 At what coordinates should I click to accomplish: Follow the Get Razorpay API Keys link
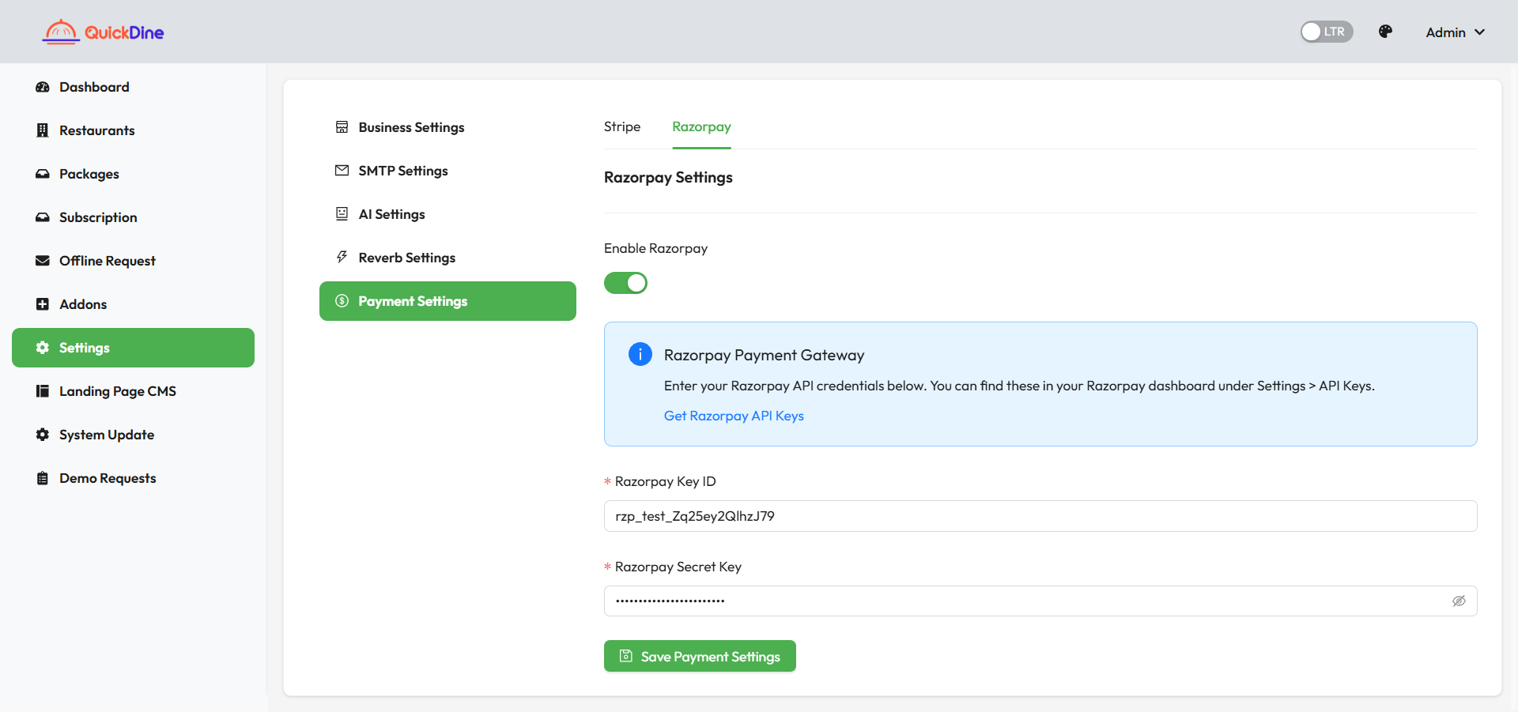click(734, 416)
